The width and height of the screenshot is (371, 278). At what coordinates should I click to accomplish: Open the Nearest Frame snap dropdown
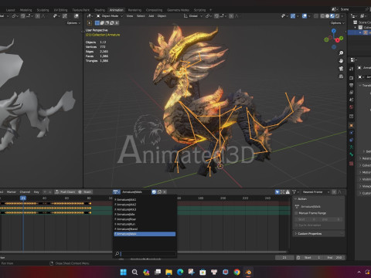point(316,192)
